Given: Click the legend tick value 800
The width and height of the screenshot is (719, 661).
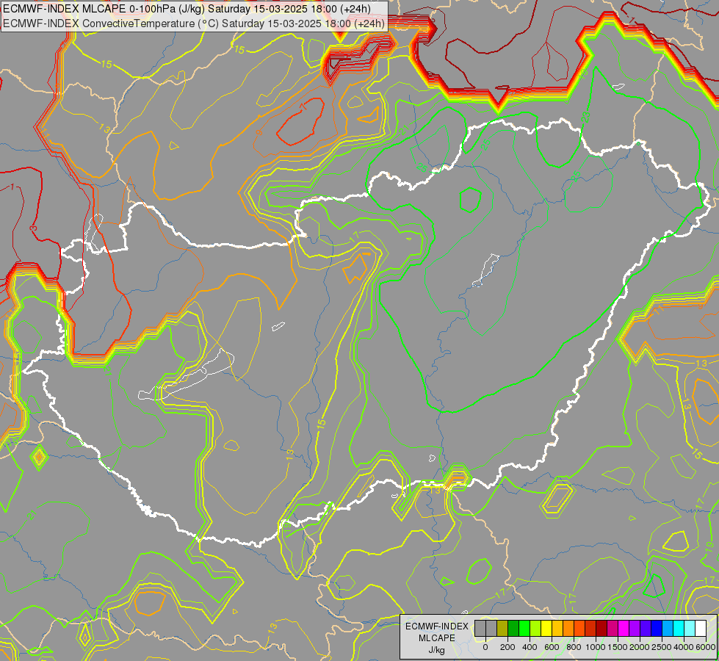Looking at the screenshot, I should point(574,647).
